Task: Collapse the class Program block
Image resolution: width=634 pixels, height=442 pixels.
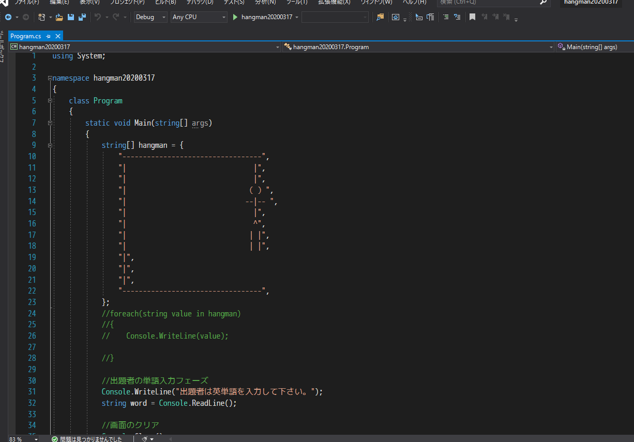Action: (49, 100)
